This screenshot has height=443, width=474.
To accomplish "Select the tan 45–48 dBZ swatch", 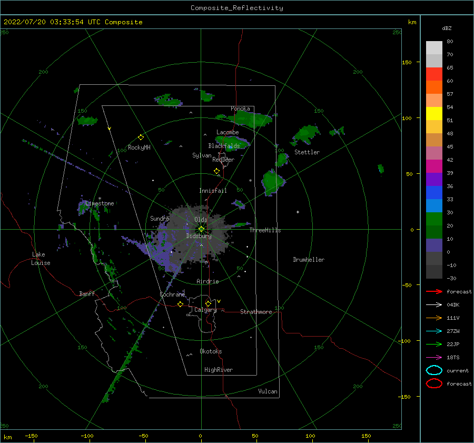I will 434,140.
